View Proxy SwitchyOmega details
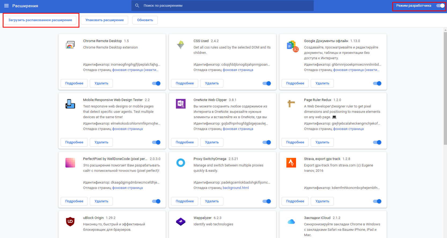 185,201
